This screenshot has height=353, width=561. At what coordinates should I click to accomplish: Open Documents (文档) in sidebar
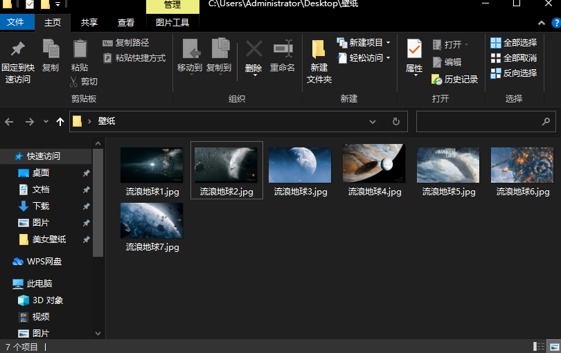[40, 190]
